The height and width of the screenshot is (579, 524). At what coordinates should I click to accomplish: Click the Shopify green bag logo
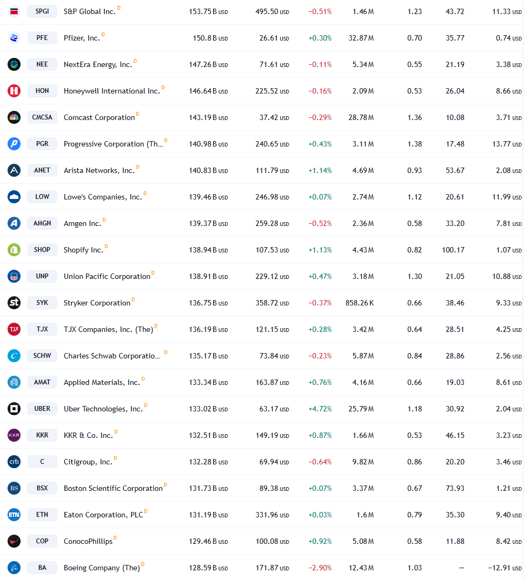(x=14, y=250)
